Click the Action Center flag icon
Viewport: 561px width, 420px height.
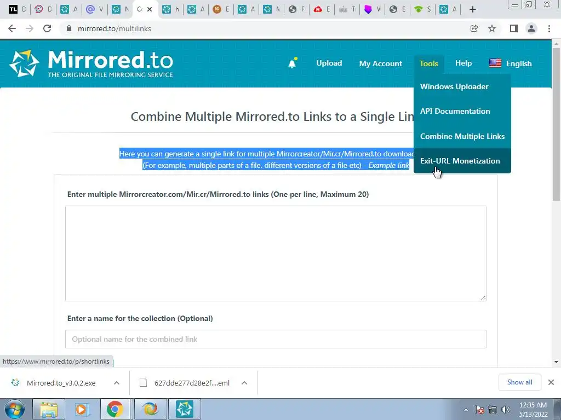(479, 410)
